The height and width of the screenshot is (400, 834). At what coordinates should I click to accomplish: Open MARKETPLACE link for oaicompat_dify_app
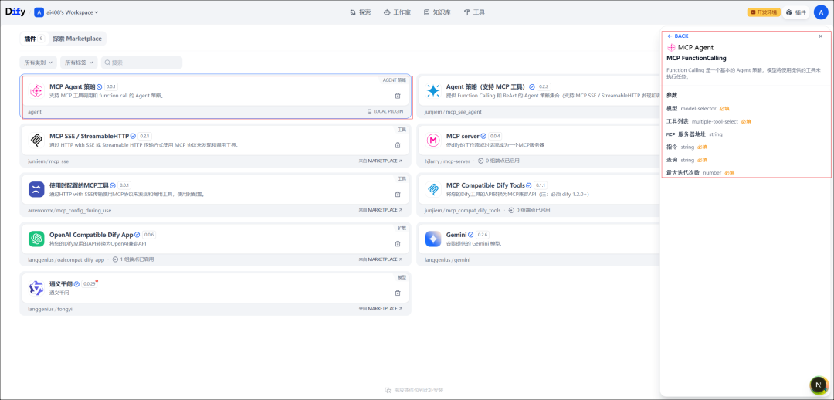[x=381, y=259]
